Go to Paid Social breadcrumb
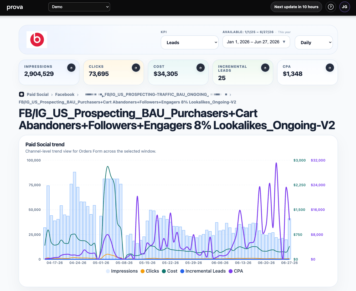Viewport: 356px width, 291px height. pos(38,95)
